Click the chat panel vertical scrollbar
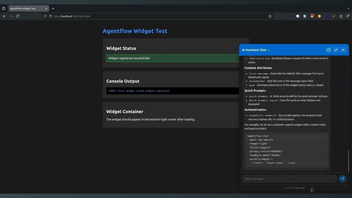Screen dimensions: 352x198 pos(348,161)
